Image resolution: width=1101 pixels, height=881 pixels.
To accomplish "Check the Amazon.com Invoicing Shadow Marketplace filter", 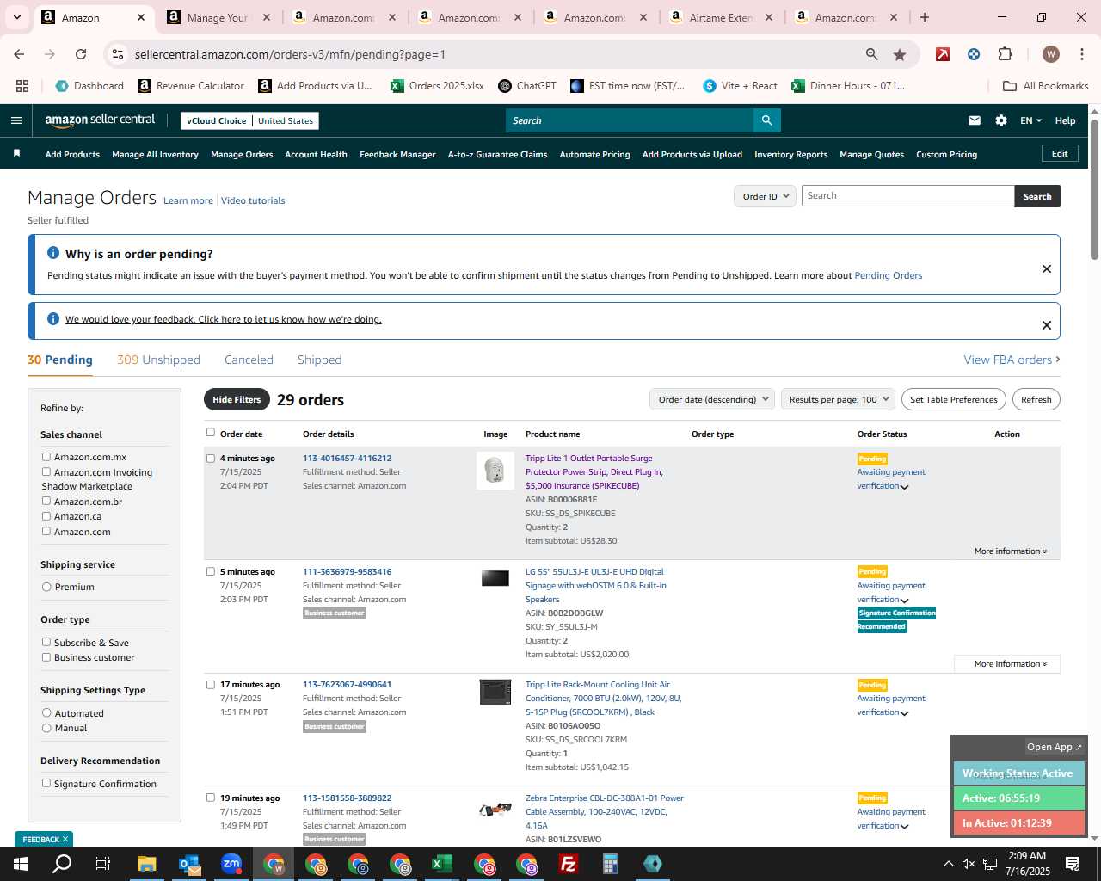I will point(46,471).
